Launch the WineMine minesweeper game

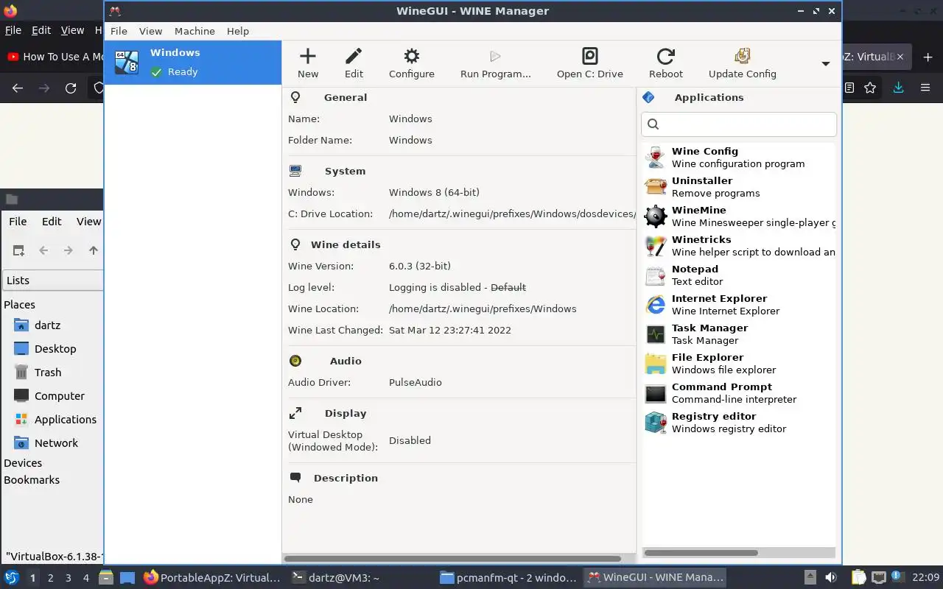(740, 216)
